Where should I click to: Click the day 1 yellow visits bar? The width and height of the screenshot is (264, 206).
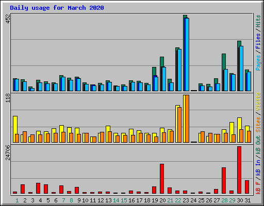click(x=15, y=129)
